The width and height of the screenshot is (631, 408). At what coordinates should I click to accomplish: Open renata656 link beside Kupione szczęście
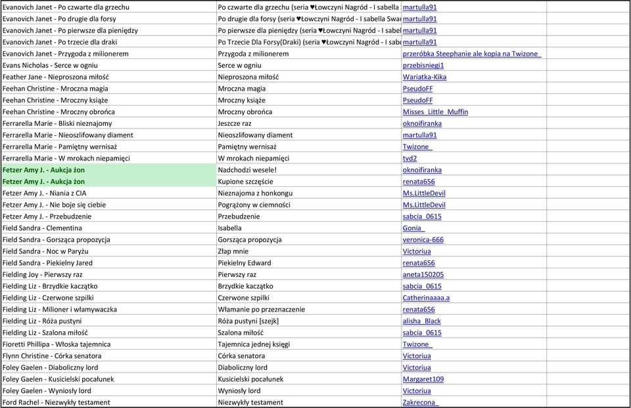point(419,182)
